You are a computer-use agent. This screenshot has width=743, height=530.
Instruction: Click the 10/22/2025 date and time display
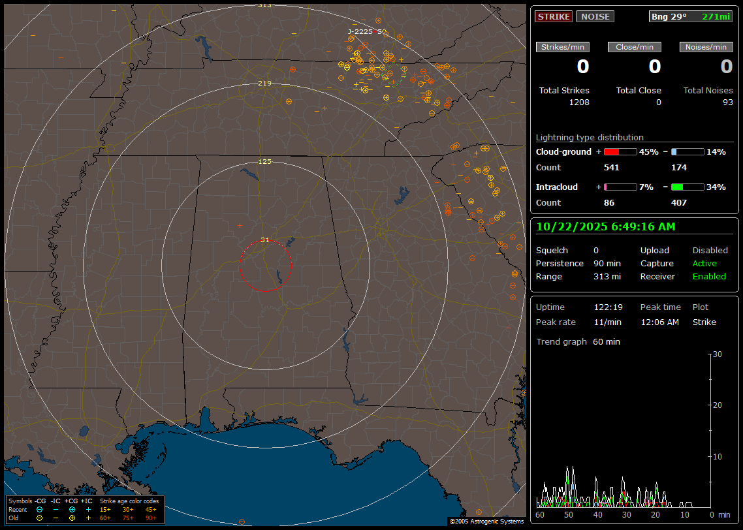[606, 227]
